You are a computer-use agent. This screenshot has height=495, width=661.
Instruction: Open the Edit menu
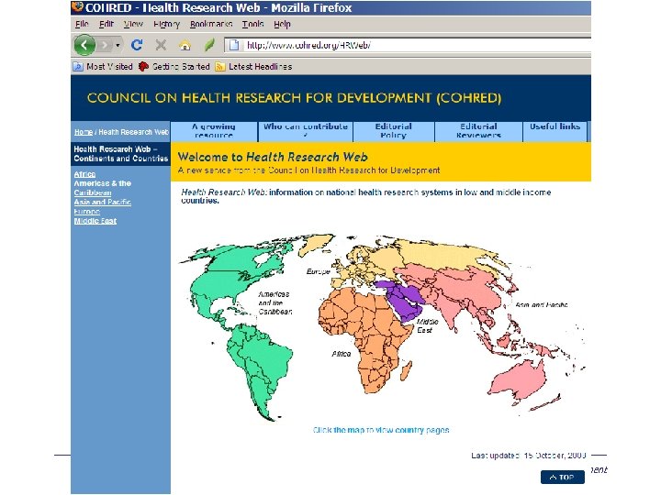tap(106, 24)
